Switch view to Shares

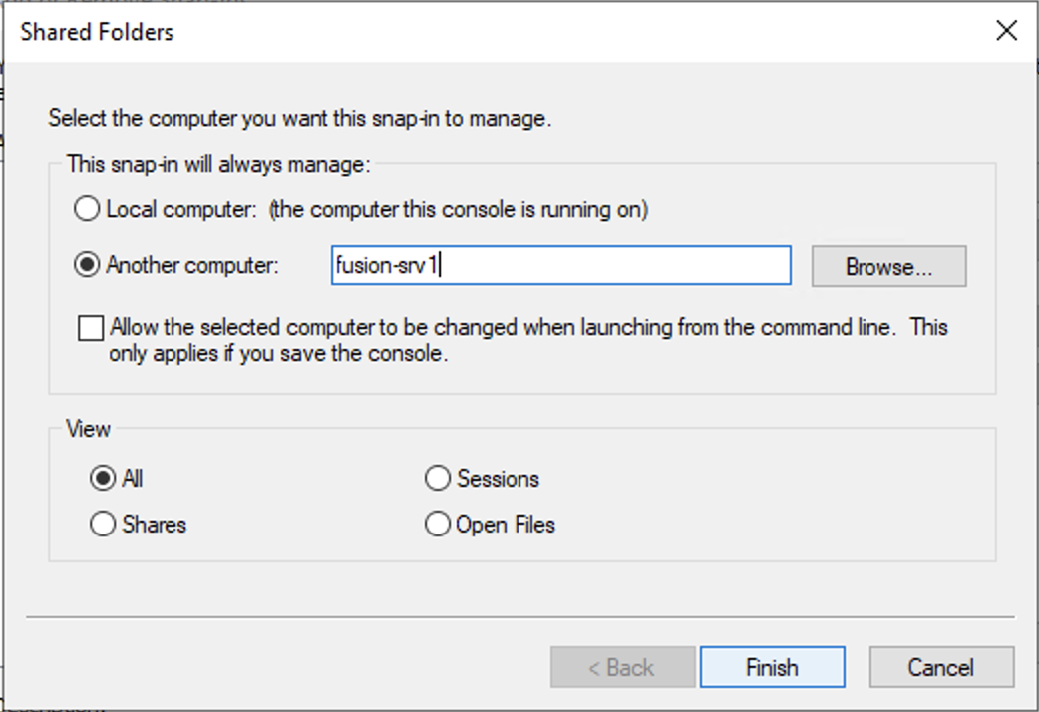(x=102, y=524)
